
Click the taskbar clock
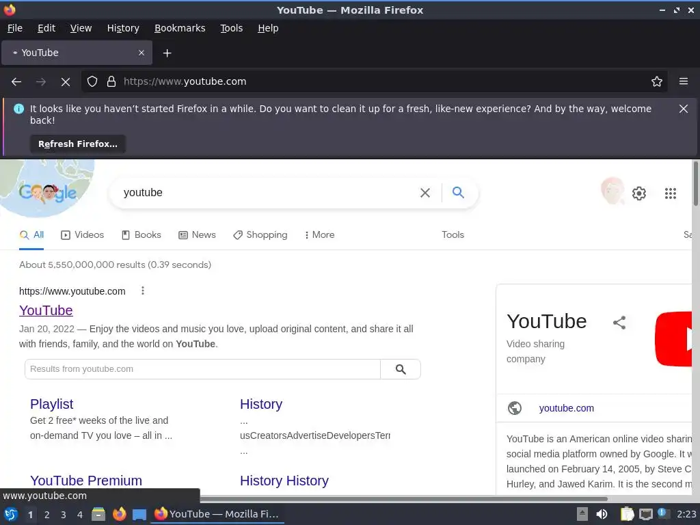686,514
